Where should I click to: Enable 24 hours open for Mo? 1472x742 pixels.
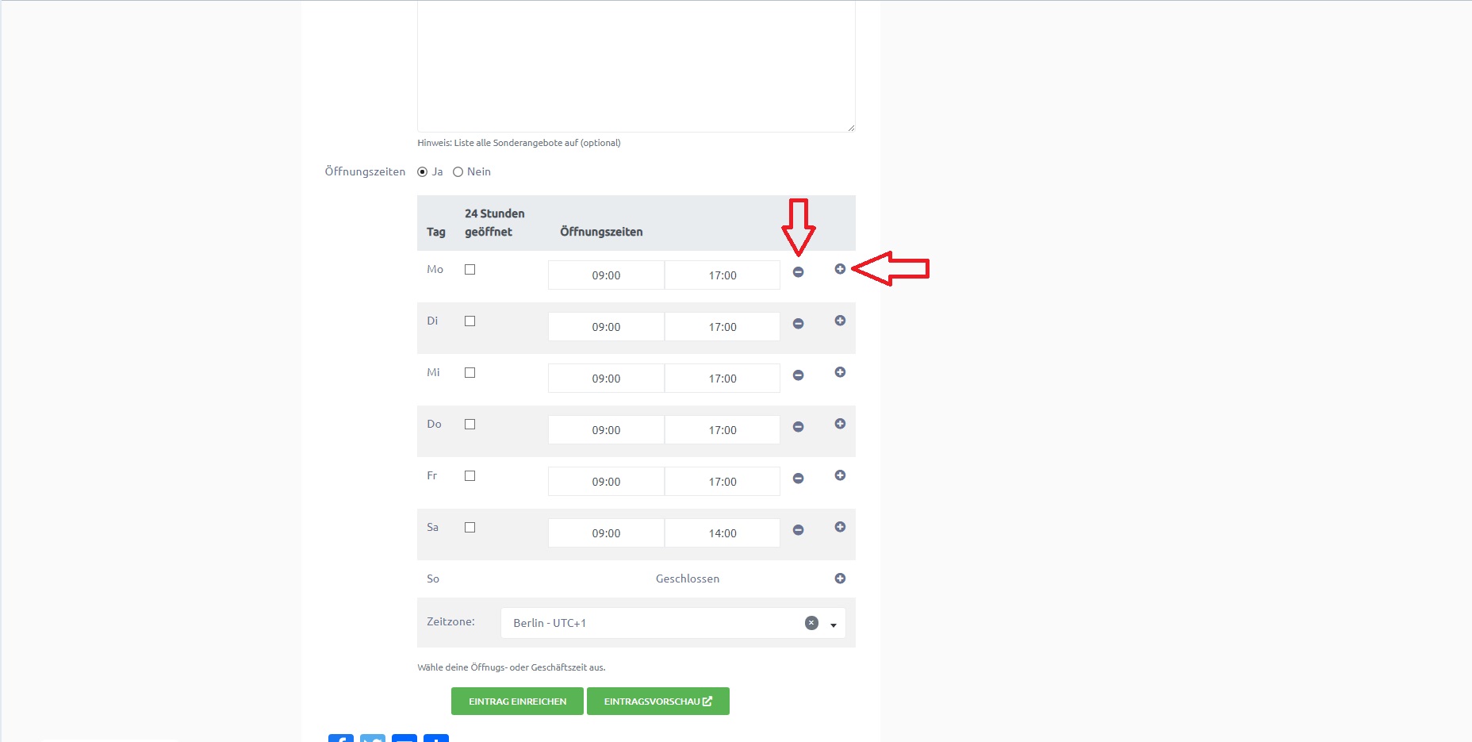[x=470, y=270]
